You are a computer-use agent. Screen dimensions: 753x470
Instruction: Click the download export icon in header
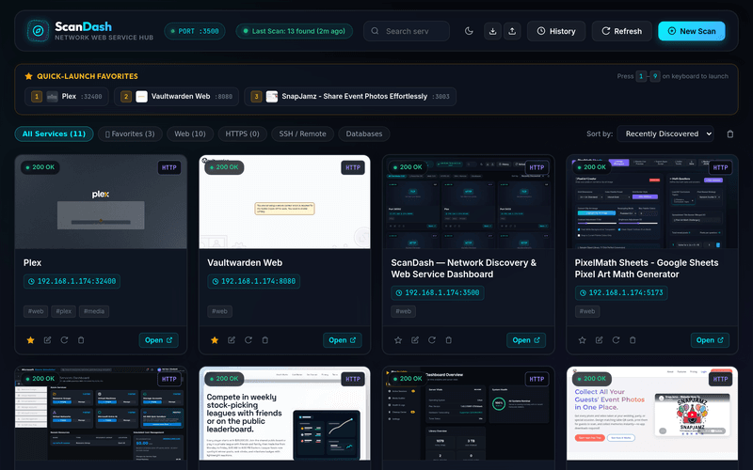coord(492,31)
